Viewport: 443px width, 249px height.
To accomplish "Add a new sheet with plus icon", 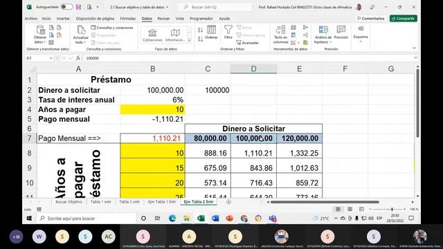I will 228,202.
